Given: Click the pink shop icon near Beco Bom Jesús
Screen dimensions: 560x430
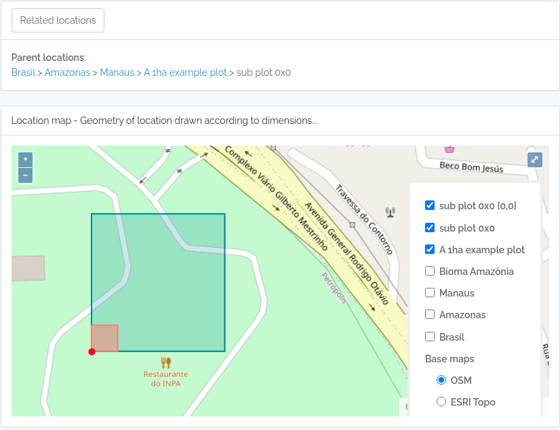Looking at the screenshot, I should [449, 148].
